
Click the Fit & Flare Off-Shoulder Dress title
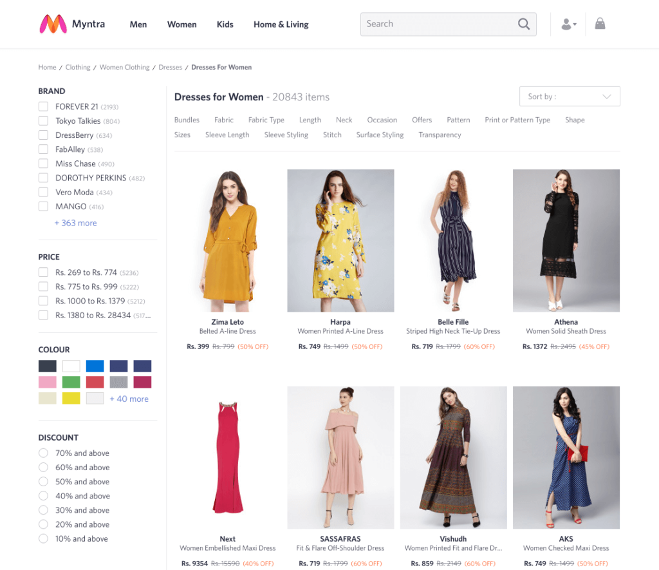(340, 548)
